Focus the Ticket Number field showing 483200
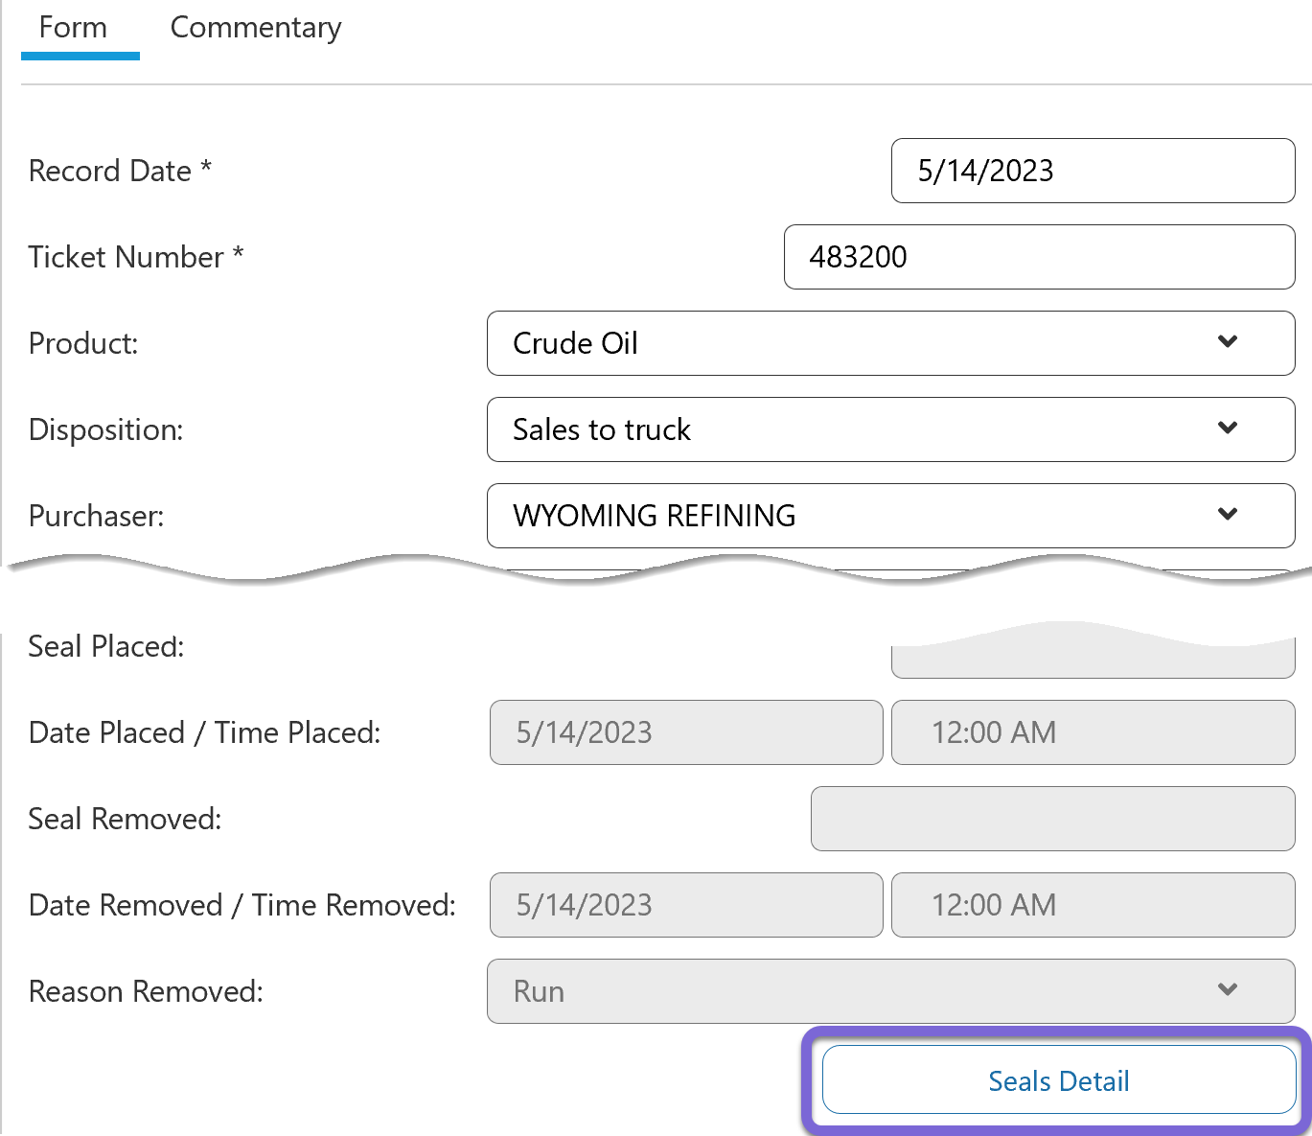This screenshot has width=1312, height=1136. pyautogui.click(x=1038, y=257)
